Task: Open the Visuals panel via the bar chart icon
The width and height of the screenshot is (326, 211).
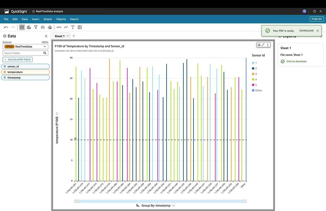Action: click(x=29, y=27)
